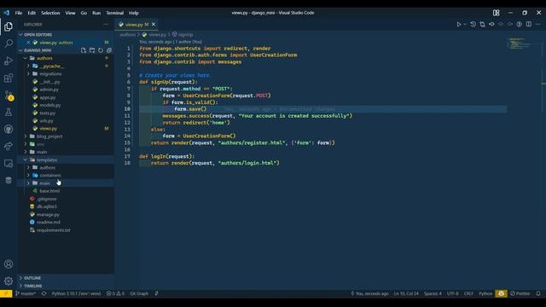Click errors and warnings count in status bar
Viewport: 546px width, 307px height.
pos(115,293)
